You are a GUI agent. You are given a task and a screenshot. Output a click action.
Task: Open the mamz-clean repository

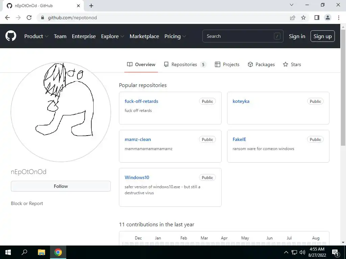click(x=138, y=139)
